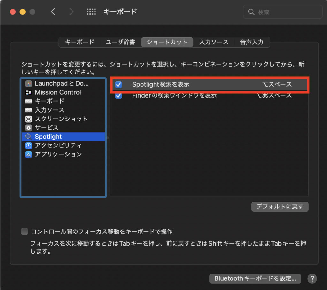Click the 入力ソース category keyboard icon
The height and width of the screenshot is (290, 327).
(28, 110)
